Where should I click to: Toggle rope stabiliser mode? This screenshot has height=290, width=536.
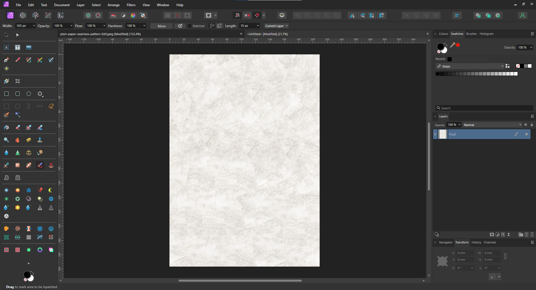[x=212, y=26]
